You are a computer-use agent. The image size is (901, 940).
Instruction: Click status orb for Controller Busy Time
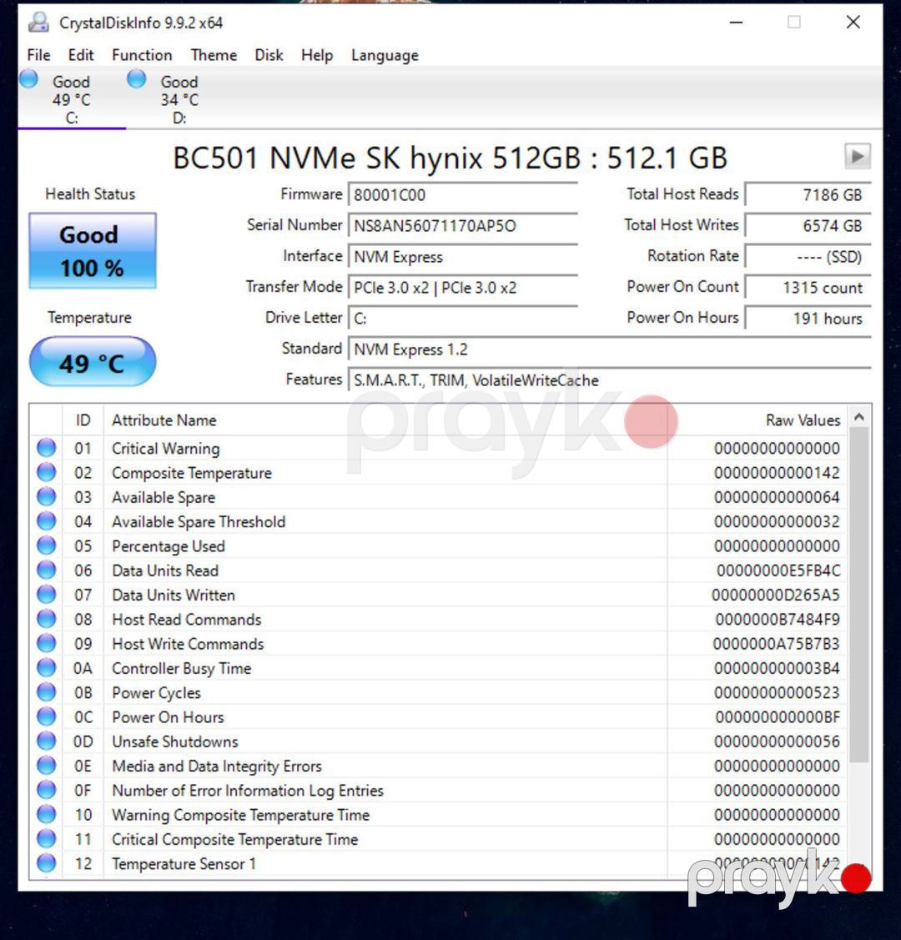[46, 668]
